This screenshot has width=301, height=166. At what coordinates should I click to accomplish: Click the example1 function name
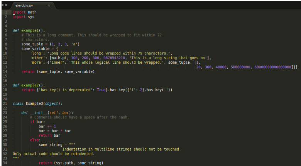point(30,30)
